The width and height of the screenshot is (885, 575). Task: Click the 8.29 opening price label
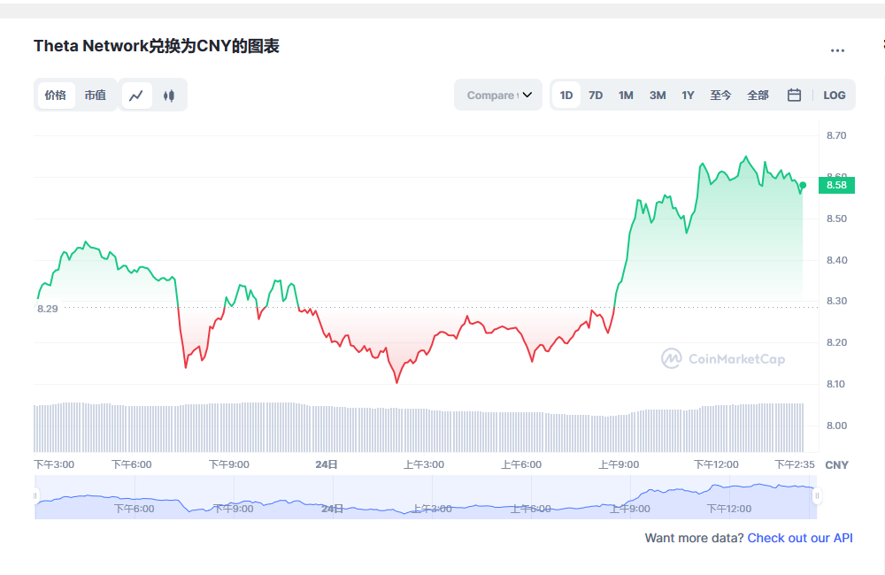coord(48,309)
